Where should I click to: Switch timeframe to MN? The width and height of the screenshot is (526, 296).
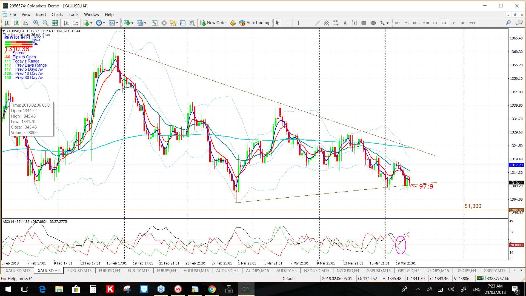click(x=472, y=23)
